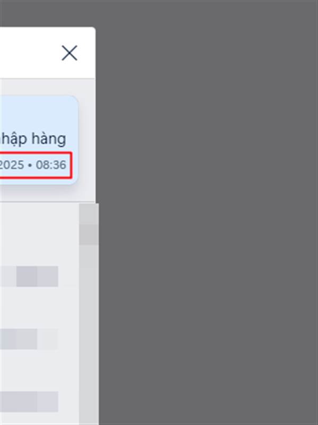Click the scrollbar track below the thumb

coord(89,335)
